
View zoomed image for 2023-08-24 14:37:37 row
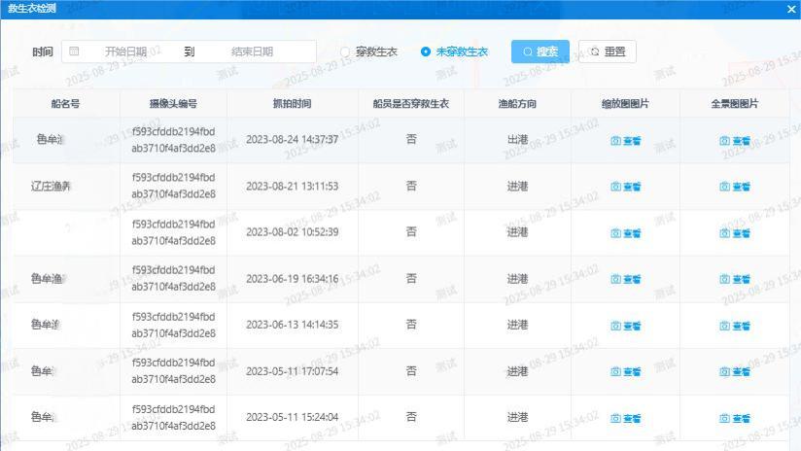[625, 141]
